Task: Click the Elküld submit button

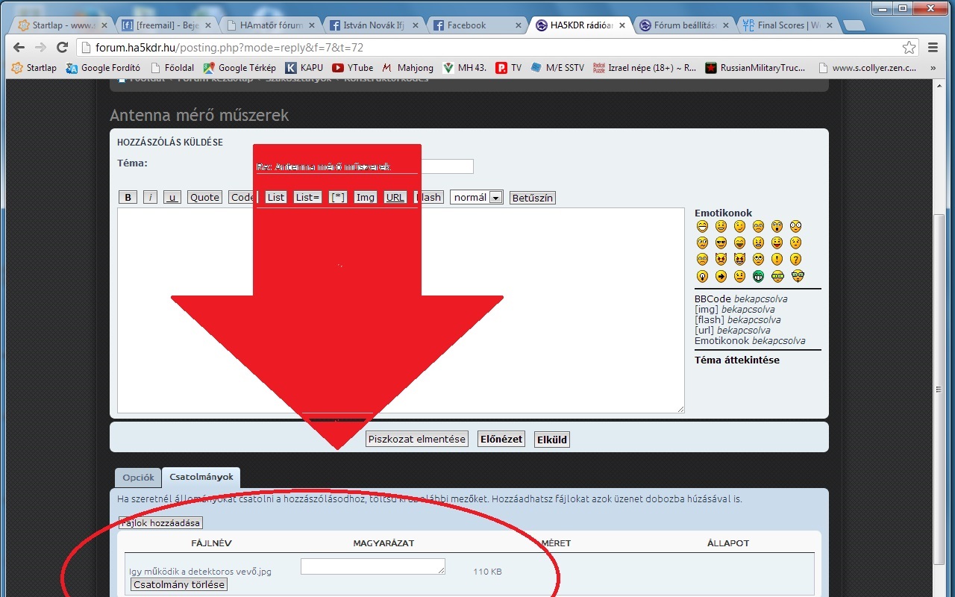Action: pyautogui.click(x=552, y=440)
